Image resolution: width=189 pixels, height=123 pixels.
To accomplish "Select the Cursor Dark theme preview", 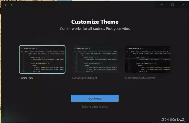I will click(42, 59).
